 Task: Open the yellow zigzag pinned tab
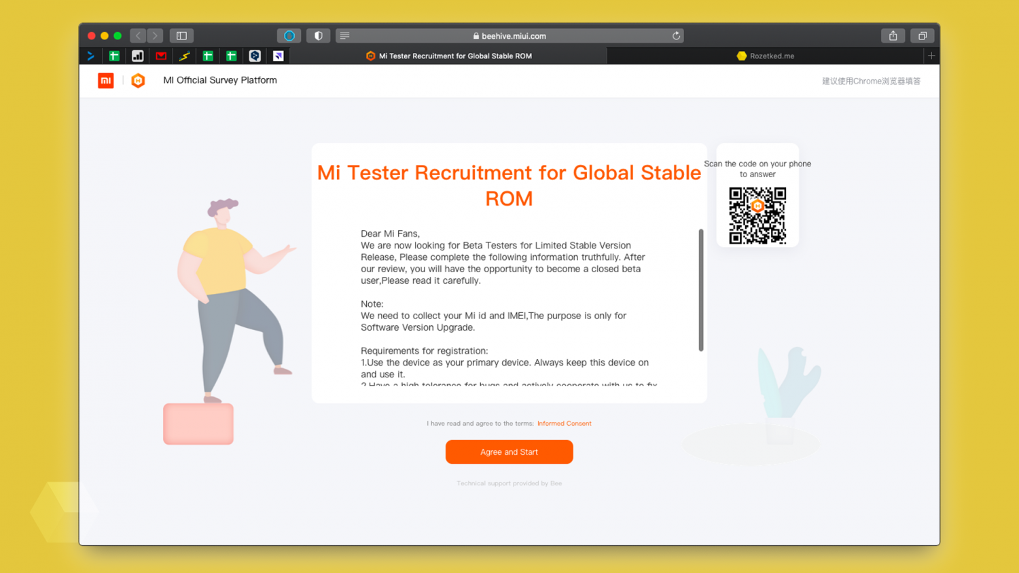(x=185, y=56)
